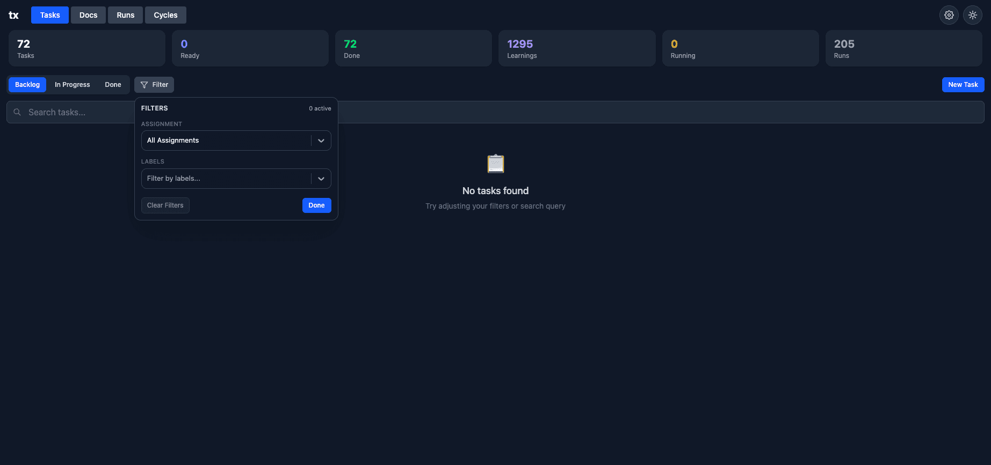Click the tx logo
Viewport: 991px width, 465px height.
pyautogui.click(x=14, y=15)
